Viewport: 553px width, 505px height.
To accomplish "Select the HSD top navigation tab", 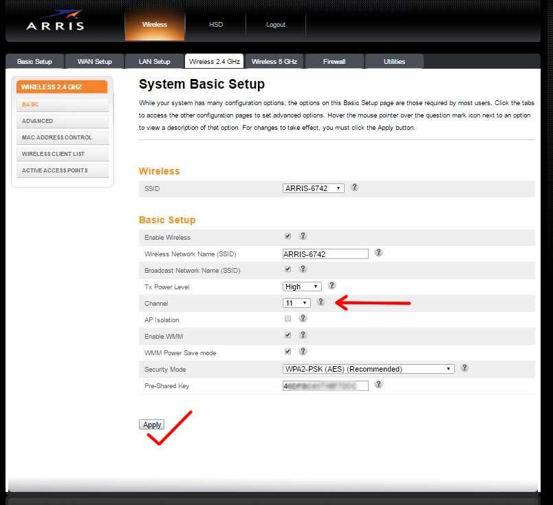I will click(x=215, y=25).
